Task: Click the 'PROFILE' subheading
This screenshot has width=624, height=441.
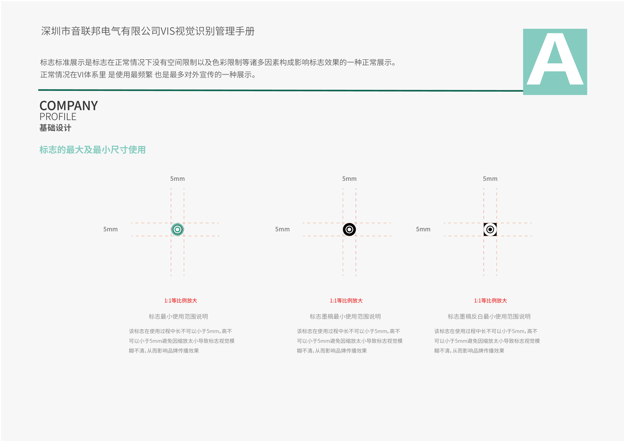Action: click(x=58, y=117)
